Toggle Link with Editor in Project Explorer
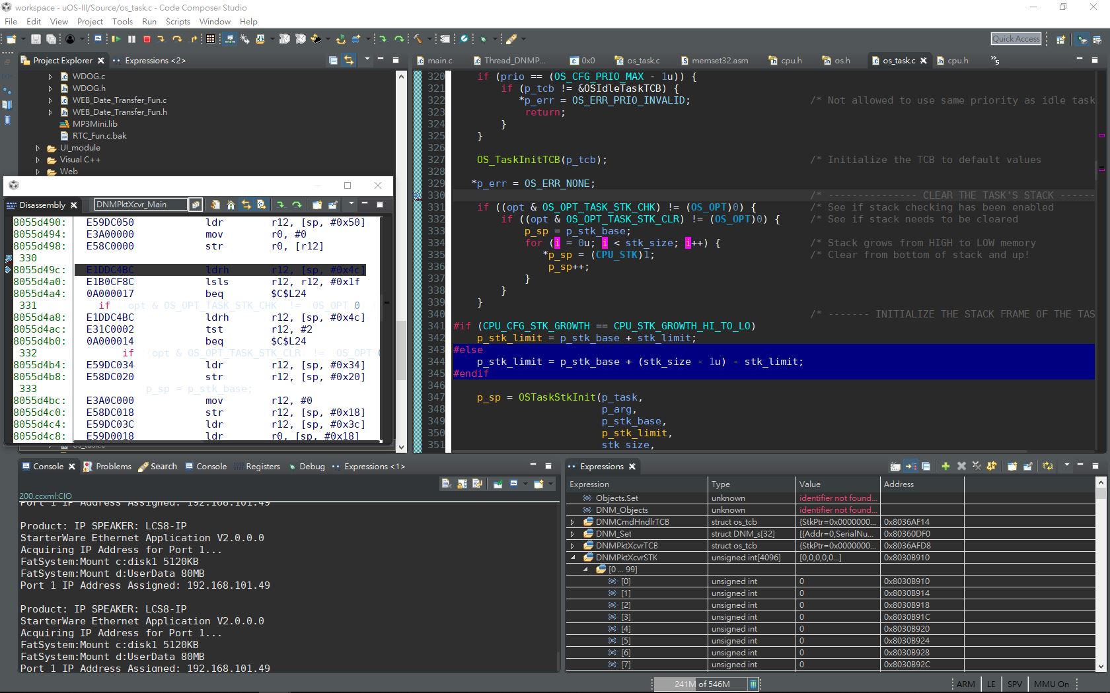 (349, 61)
